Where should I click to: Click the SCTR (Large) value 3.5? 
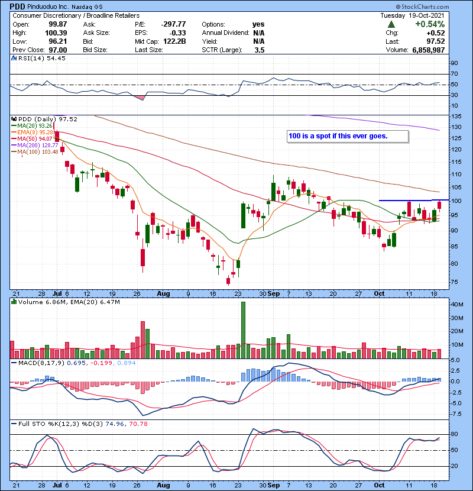coord(260,50)
